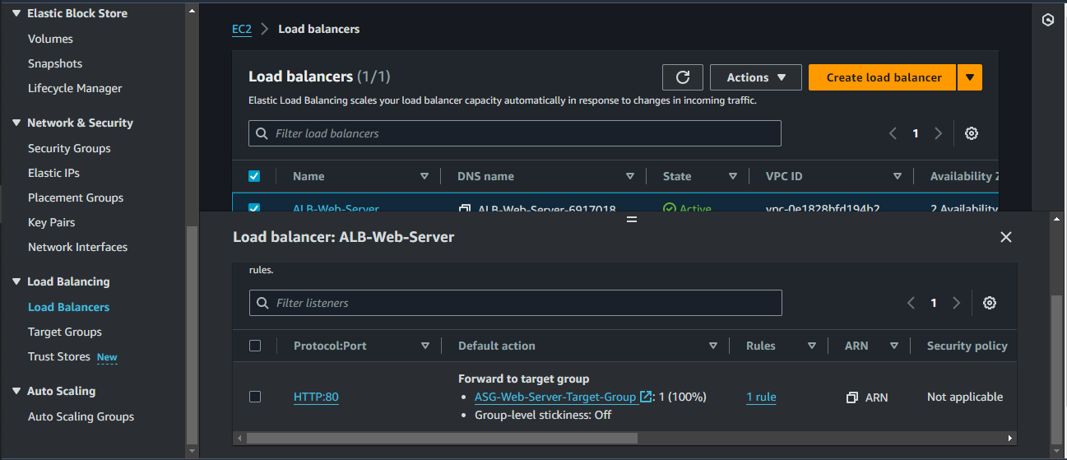Toggle select-all listeners checkbox
Image resolution: width=1067 pixels, height=460 pixels.
(x=255, y=346)
